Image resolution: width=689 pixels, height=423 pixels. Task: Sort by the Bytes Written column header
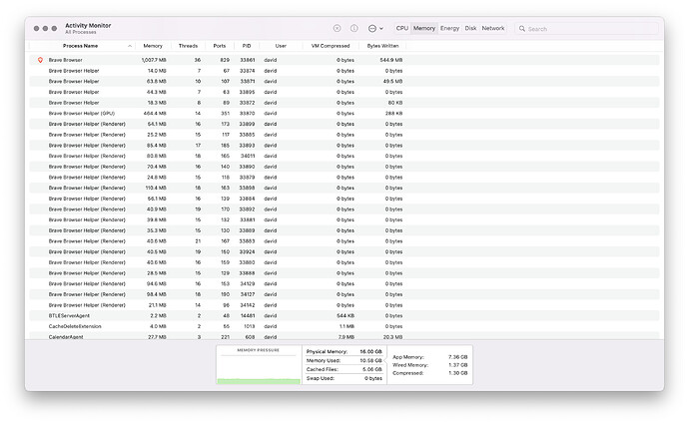coord(382,46)
